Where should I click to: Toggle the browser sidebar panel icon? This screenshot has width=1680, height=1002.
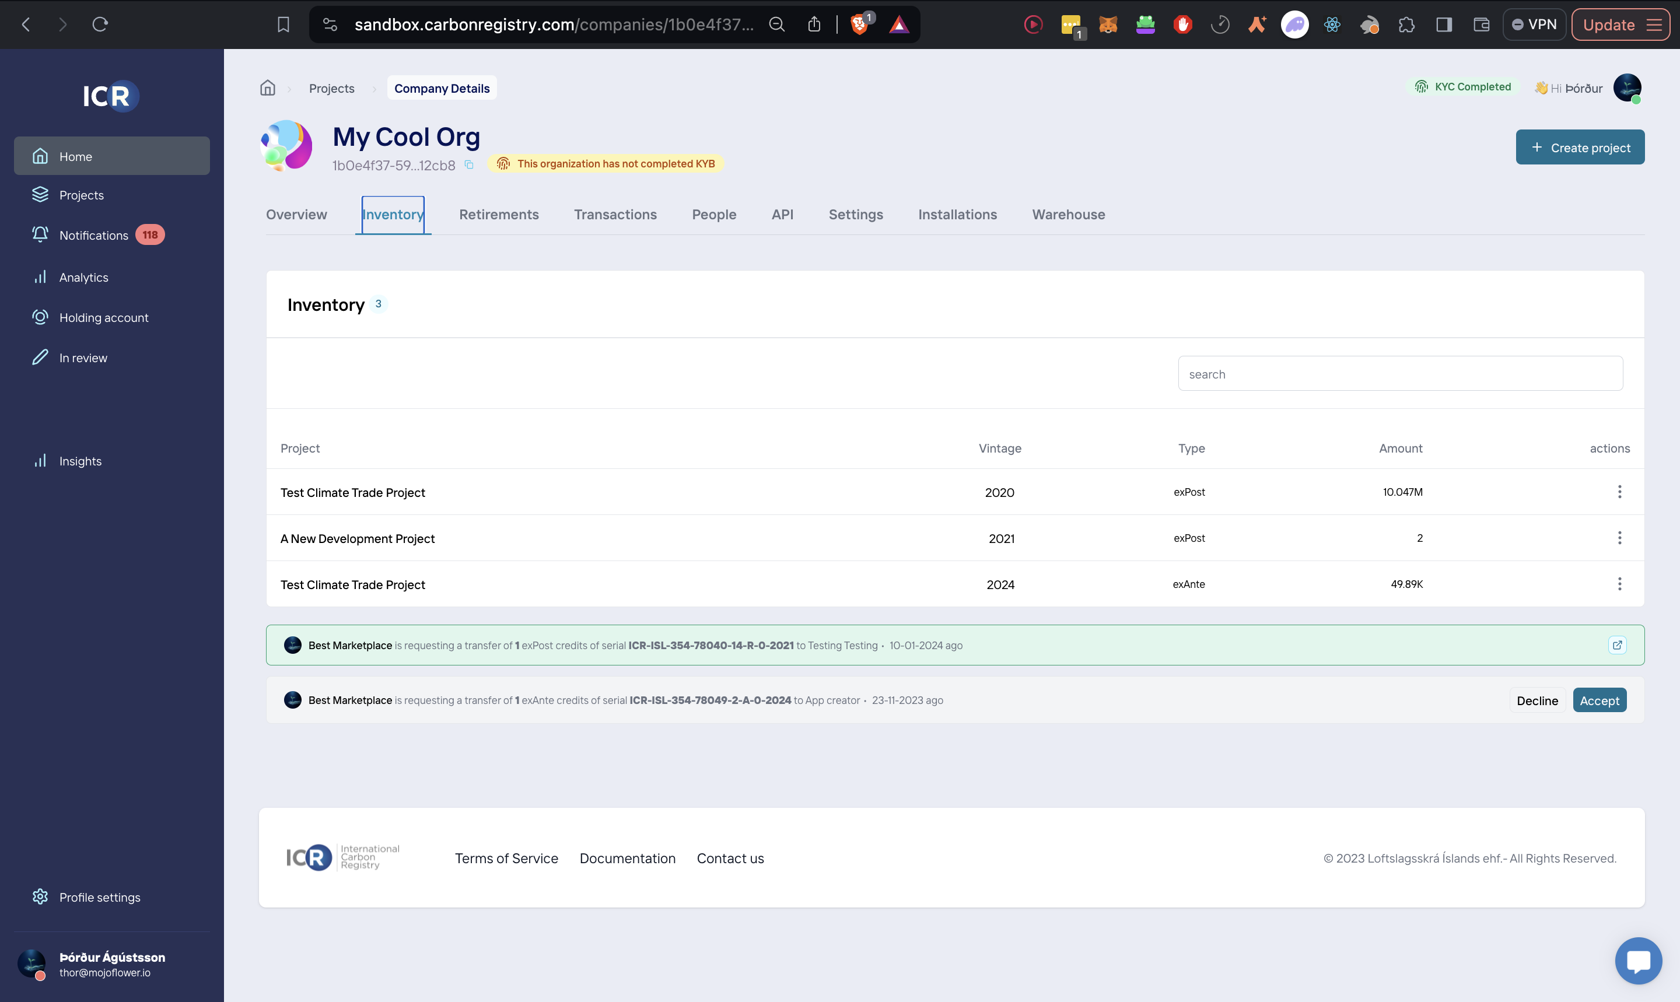(x=1444, y=24)
